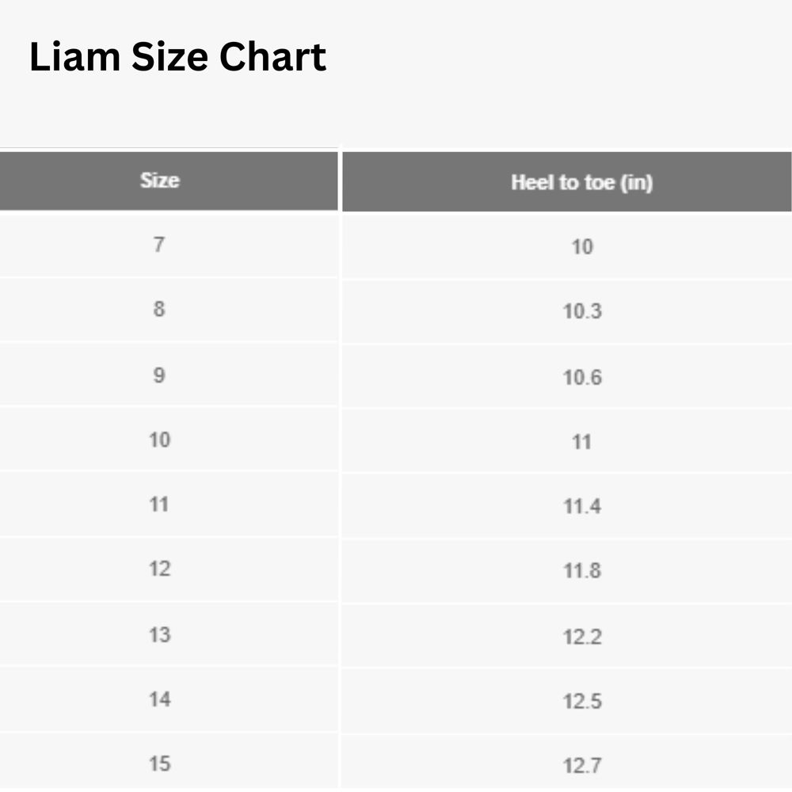Select size 14 cell

pos(159,699)
